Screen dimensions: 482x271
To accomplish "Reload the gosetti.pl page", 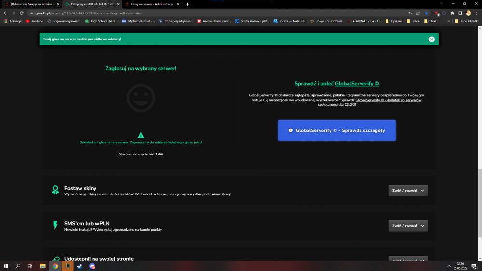I will (x=22, y=13).
